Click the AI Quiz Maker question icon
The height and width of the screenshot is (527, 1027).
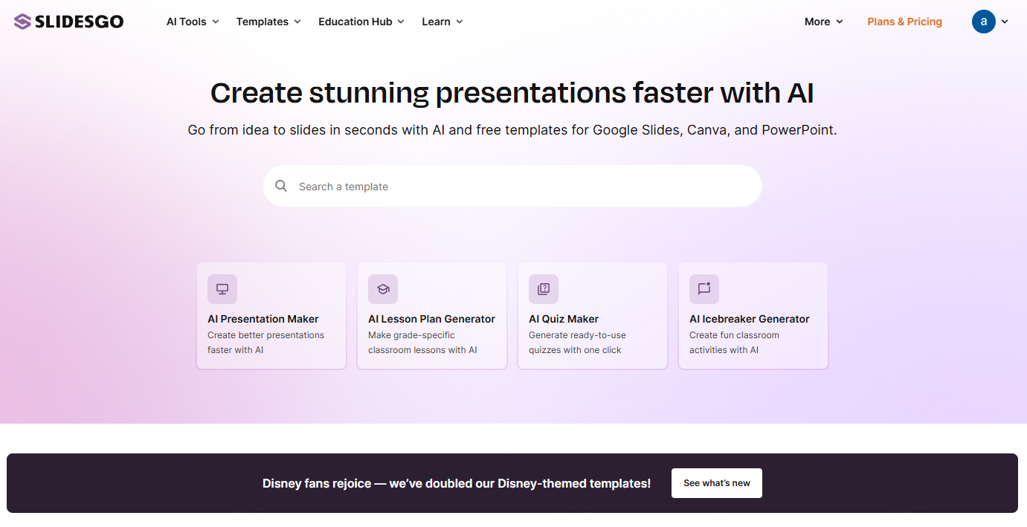(544, 289)
